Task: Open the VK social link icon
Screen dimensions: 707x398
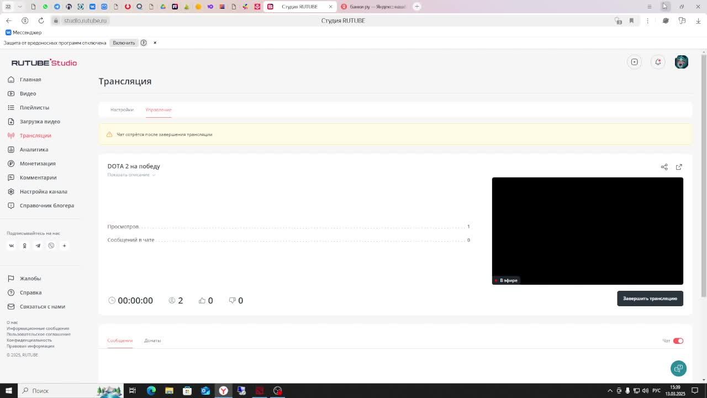Action: pos(11,245)
